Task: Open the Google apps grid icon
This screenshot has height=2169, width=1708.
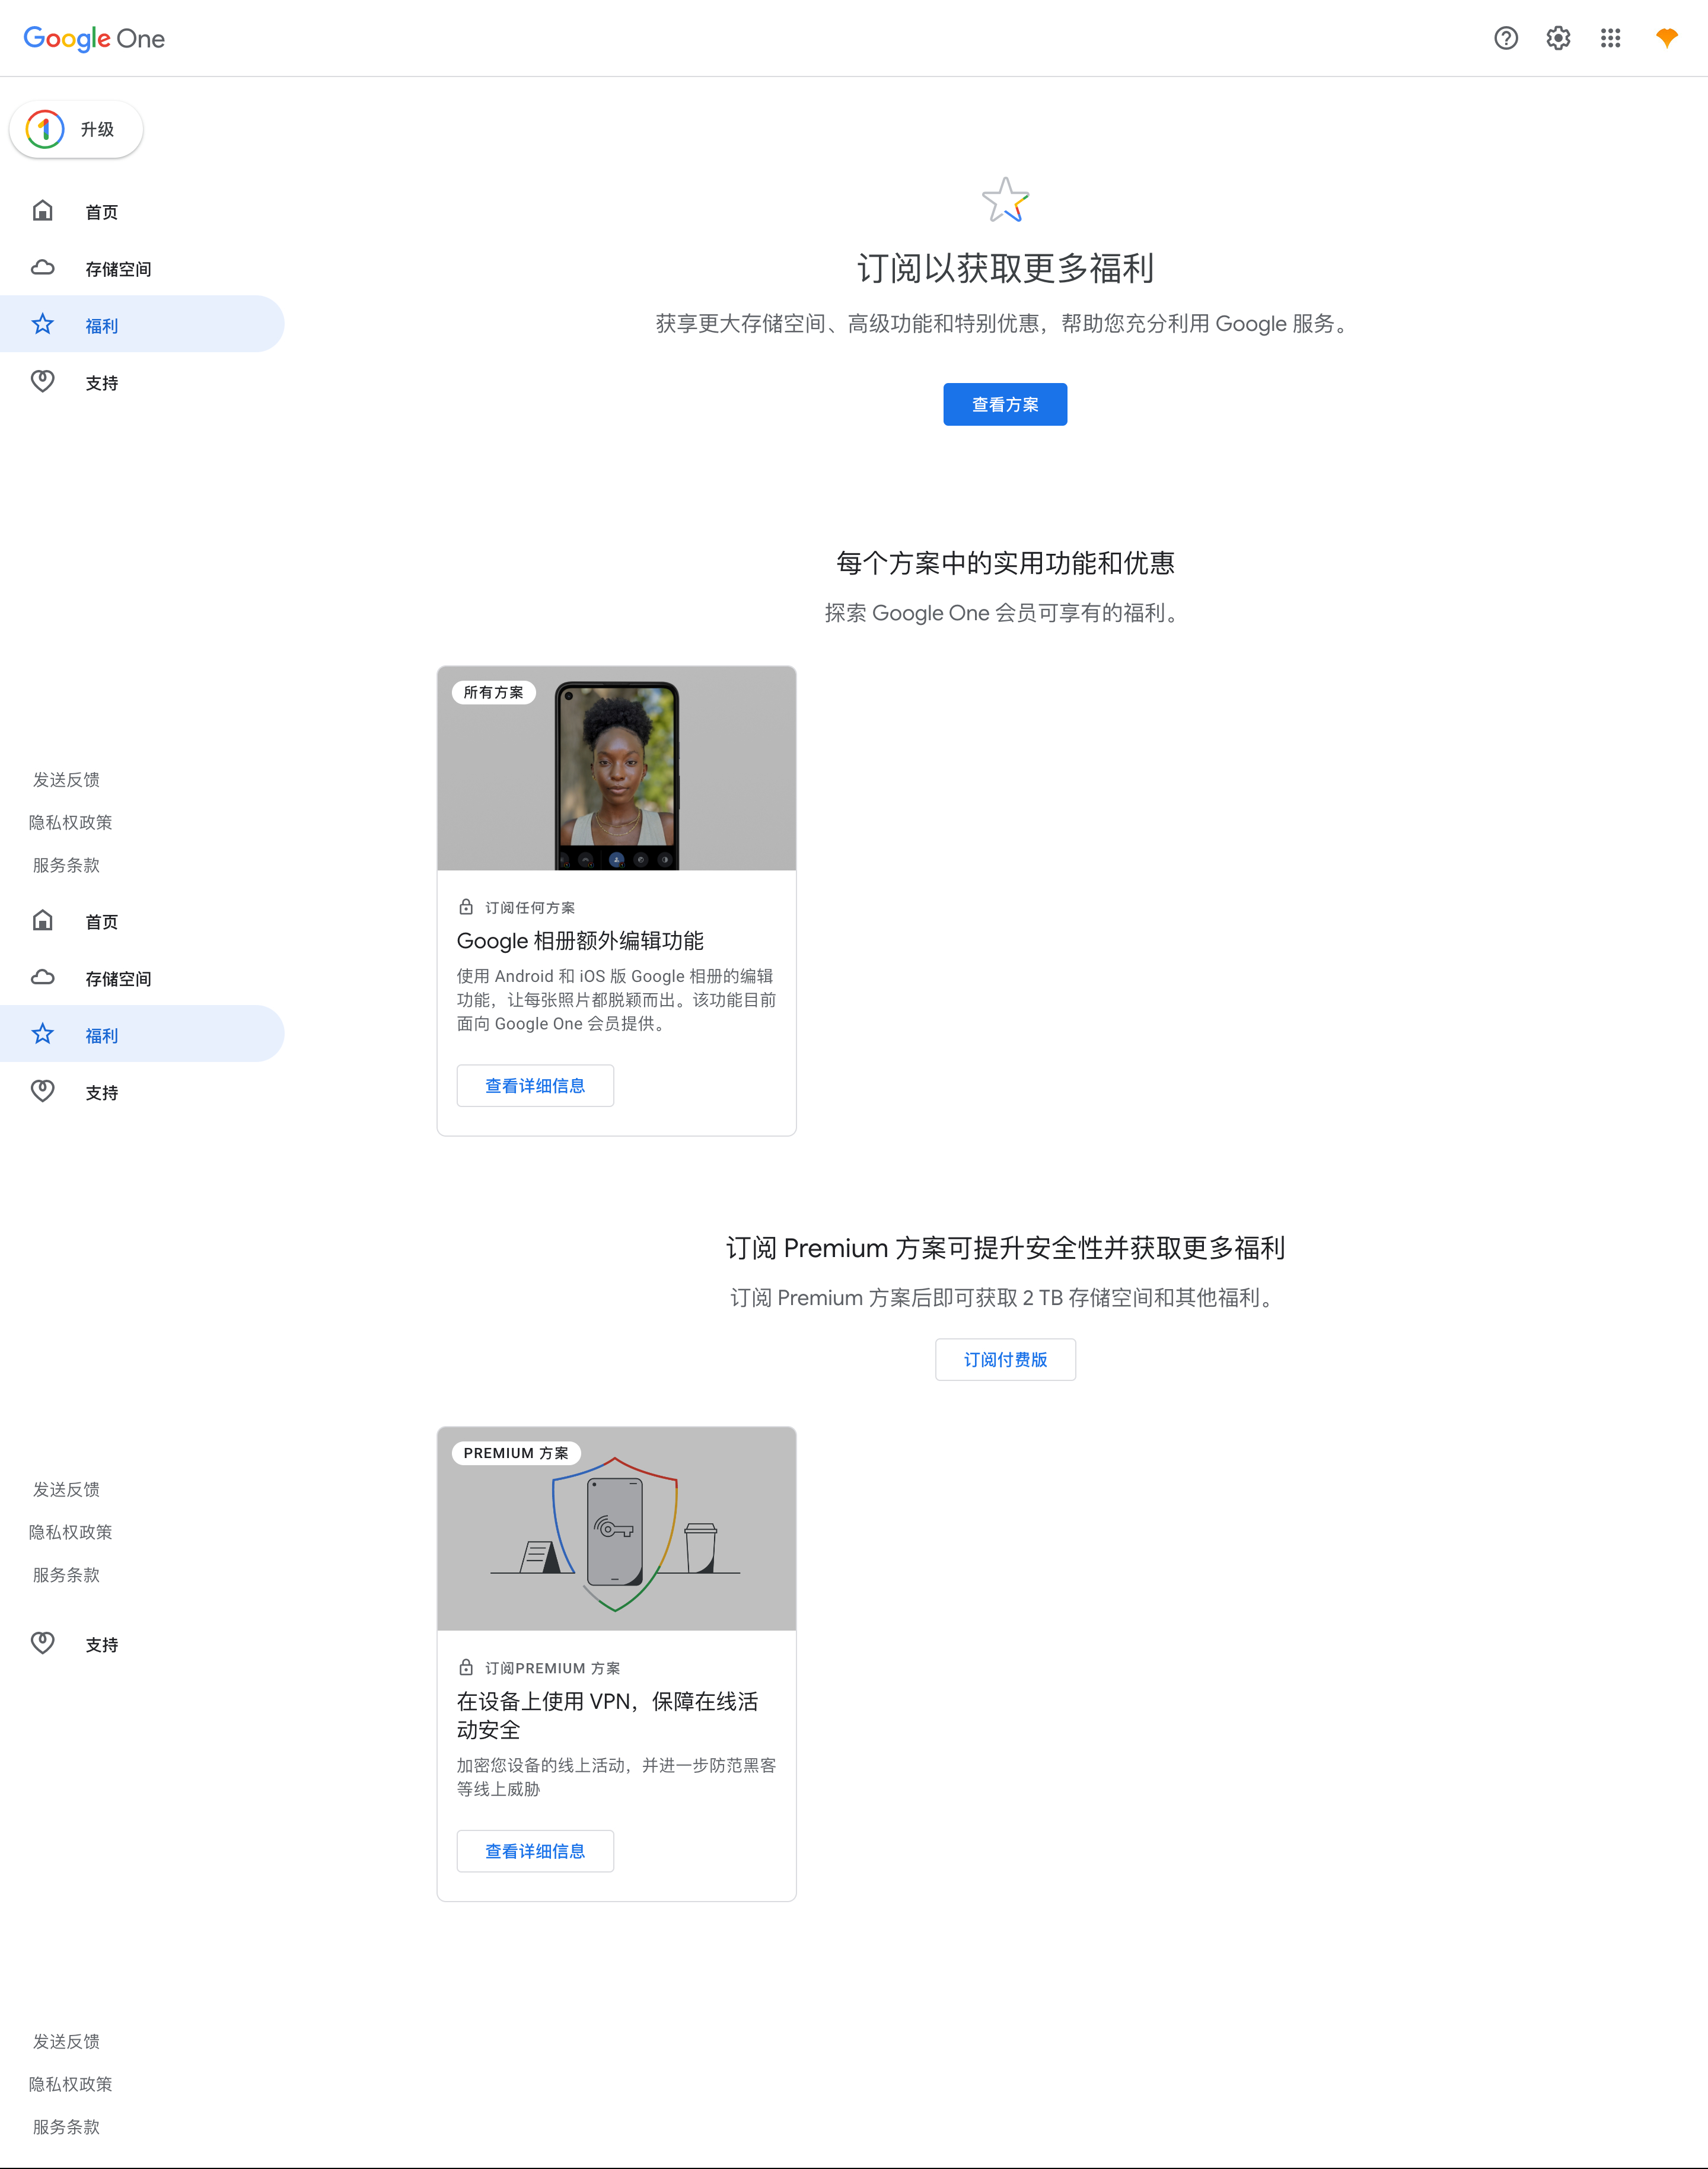Action: pos(1610,38)
